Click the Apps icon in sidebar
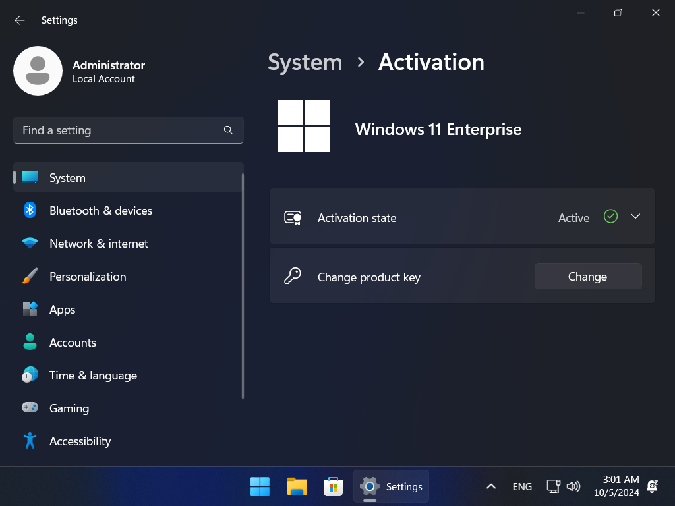 point(30,309)
